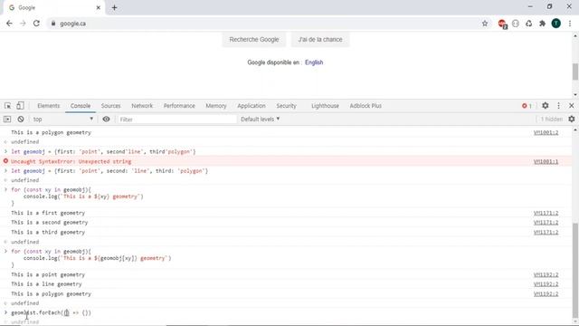Click the page scrollbar down arrow

click(x=575, y=95)
